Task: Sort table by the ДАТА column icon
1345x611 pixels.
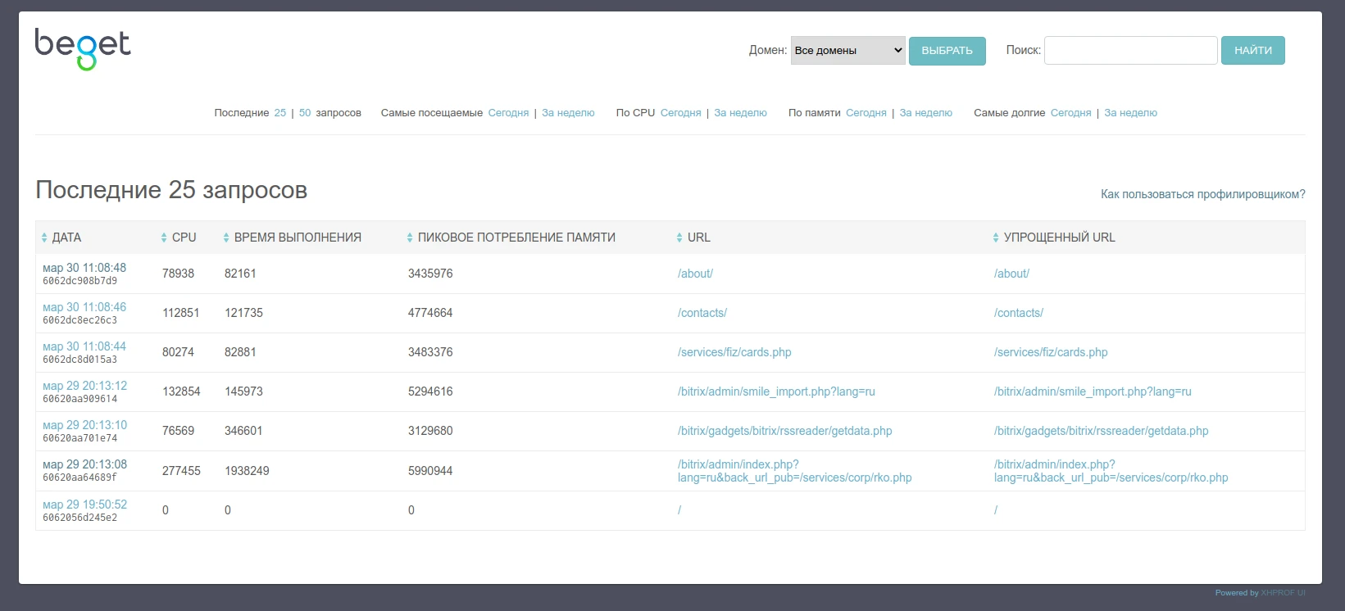Action: pyautogui.click(x=44, y=238)
